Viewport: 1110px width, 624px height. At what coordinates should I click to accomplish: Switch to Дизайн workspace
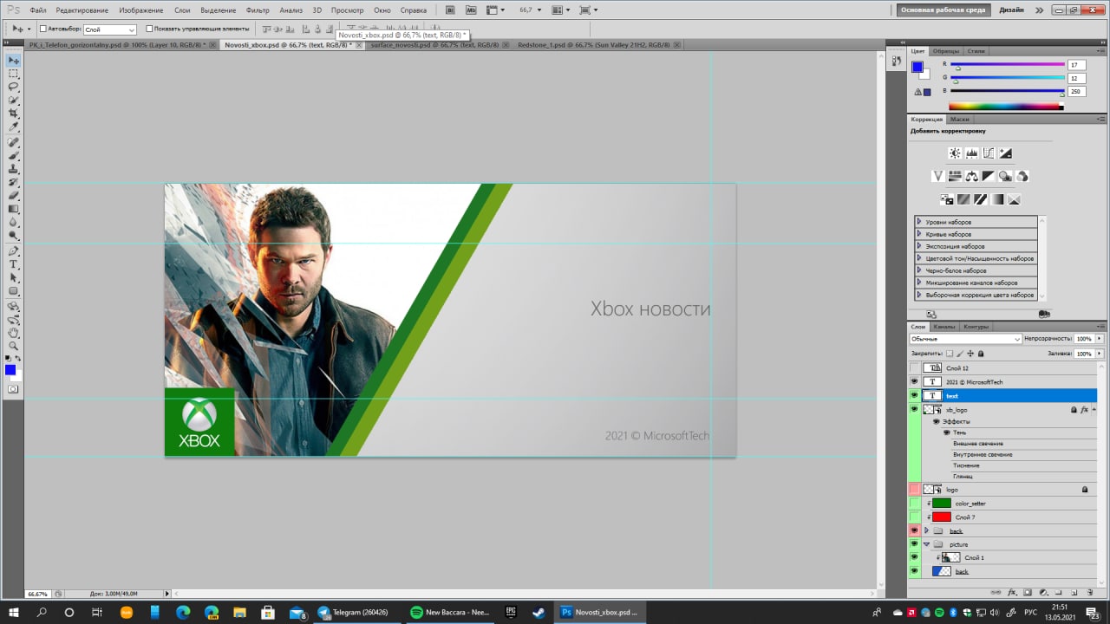[1011, 10]
